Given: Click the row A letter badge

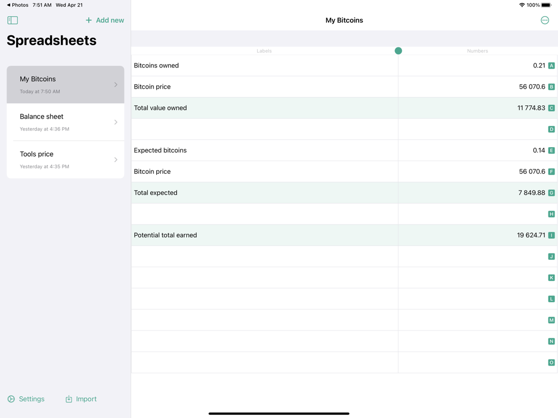Looking at the screenshot, I should [551, 65].
